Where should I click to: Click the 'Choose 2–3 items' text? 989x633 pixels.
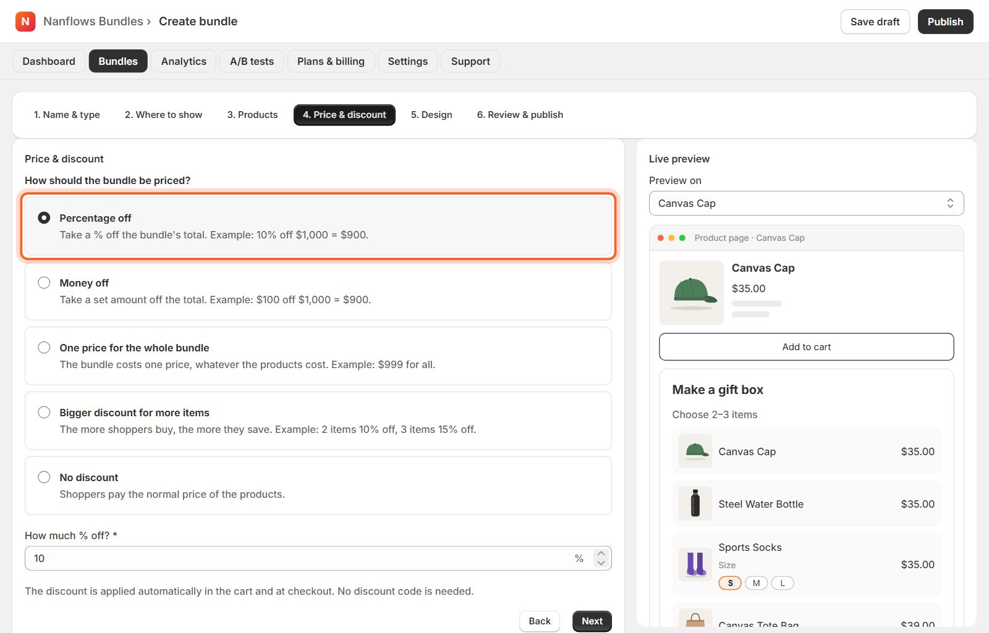click(715, 415)
